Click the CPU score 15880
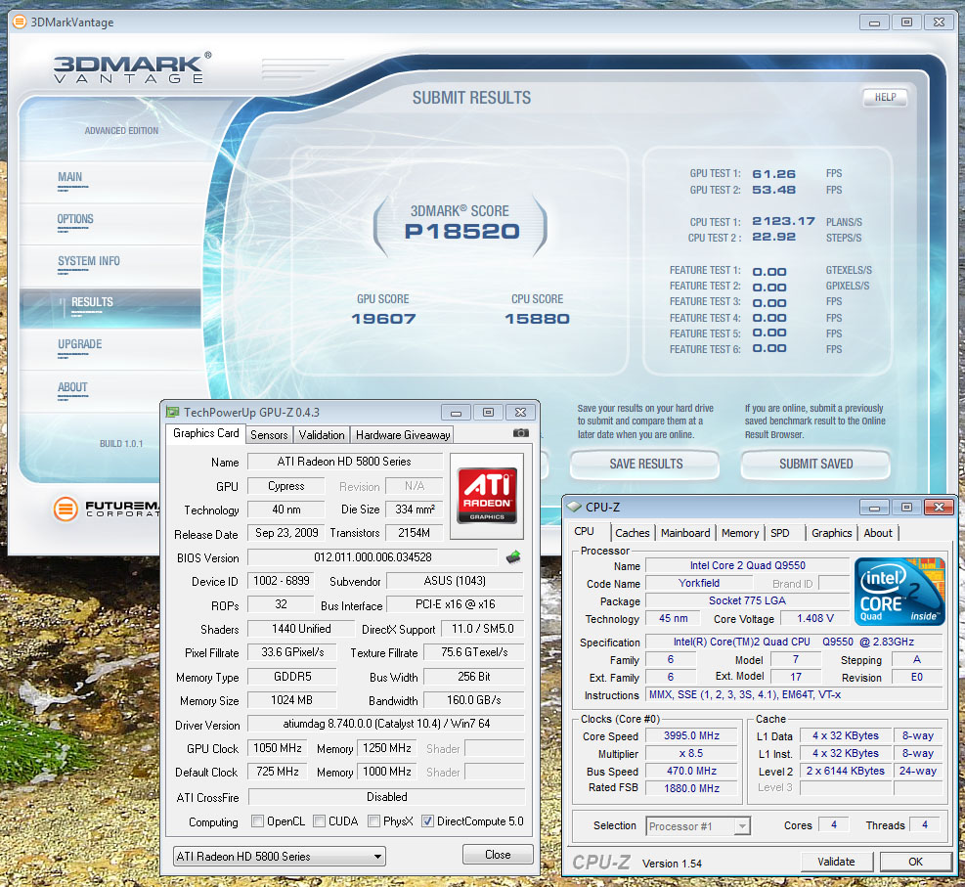Viewport: 965px width, 887px height. tap(538, 319)
